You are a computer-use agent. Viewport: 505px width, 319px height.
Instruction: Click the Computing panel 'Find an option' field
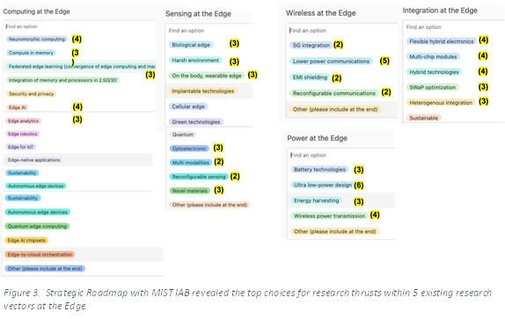point(80,26)
